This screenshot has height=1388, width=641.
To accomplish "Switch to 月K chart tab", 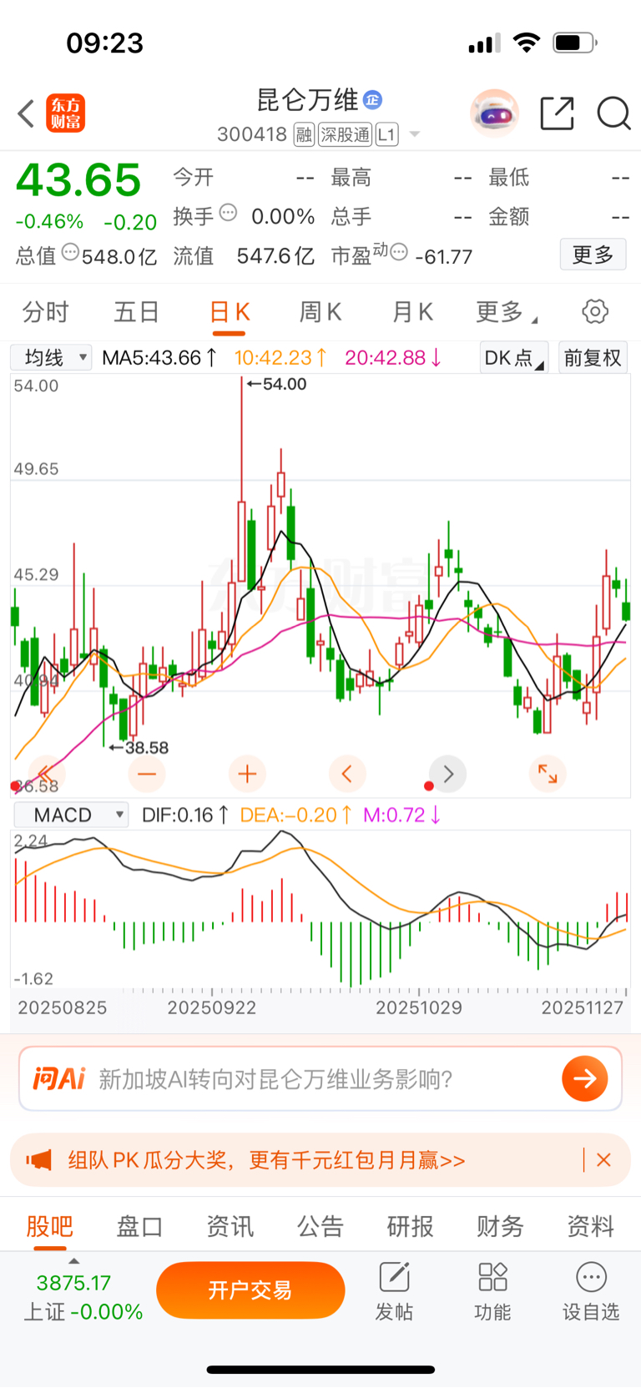I will (412, 312).
